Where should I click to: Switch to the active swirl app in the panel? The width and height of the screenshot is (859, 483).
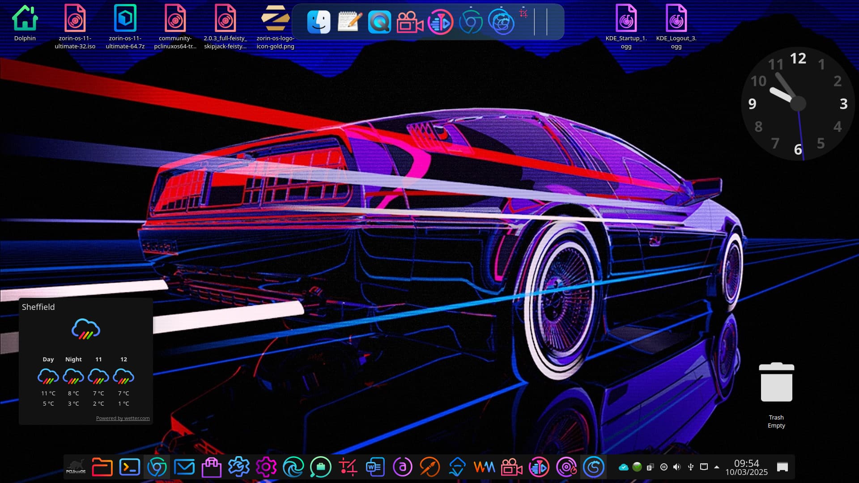pos(594,467)
